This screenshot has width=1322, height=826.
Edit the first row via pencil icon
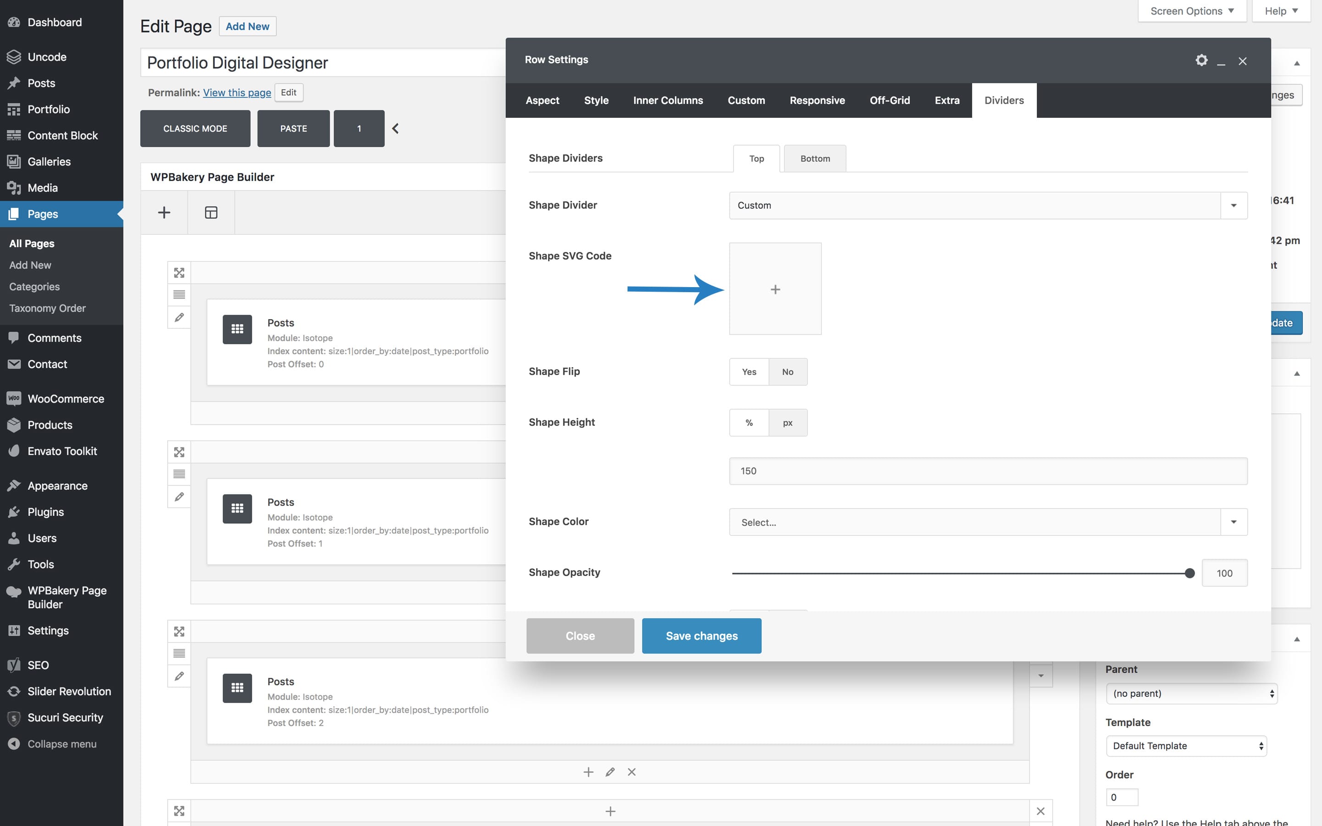pyautogui.click(x=179, y=317)
